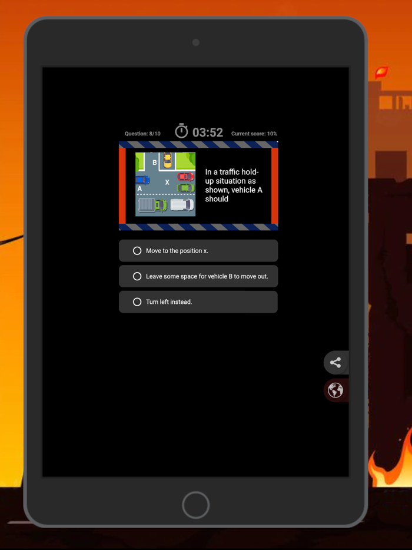Click the question text about vehicle A
The image size is (412, 550).
(234, 185)
